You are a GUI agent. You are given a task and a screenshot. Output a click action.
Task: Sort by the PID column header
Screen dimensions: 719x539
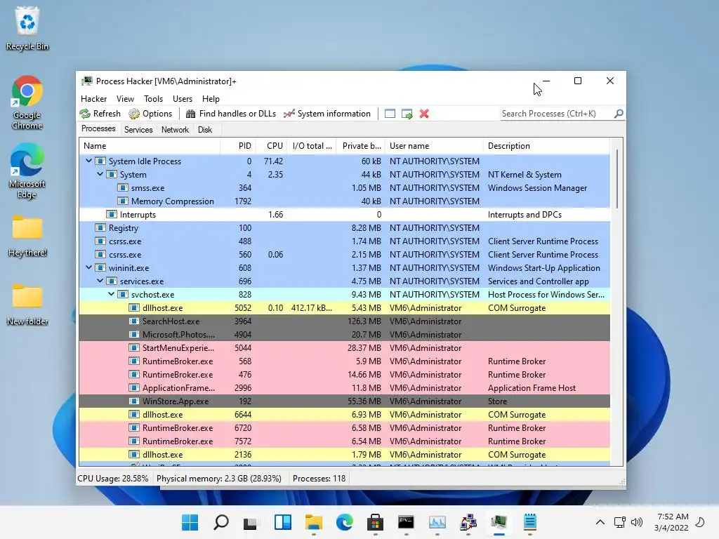click(238, 146)
